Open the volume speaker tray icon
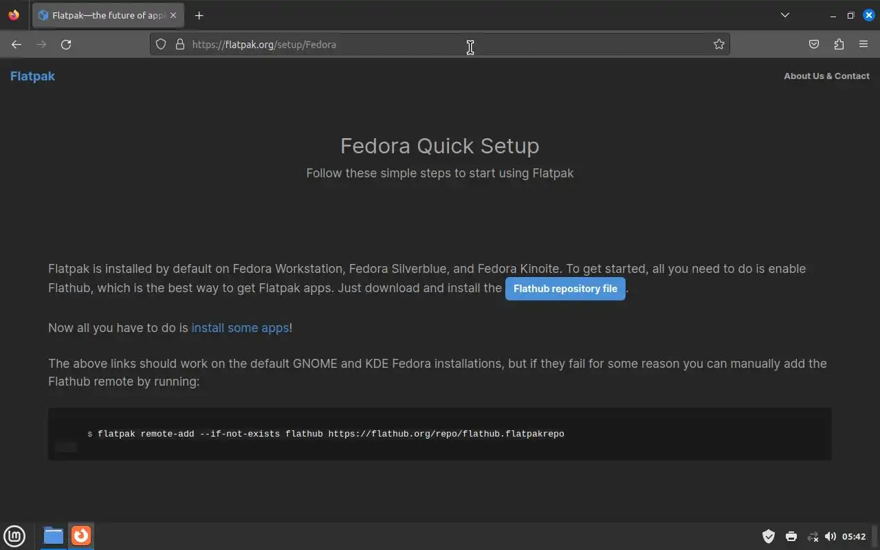880x550 pixels. (830, 536)
